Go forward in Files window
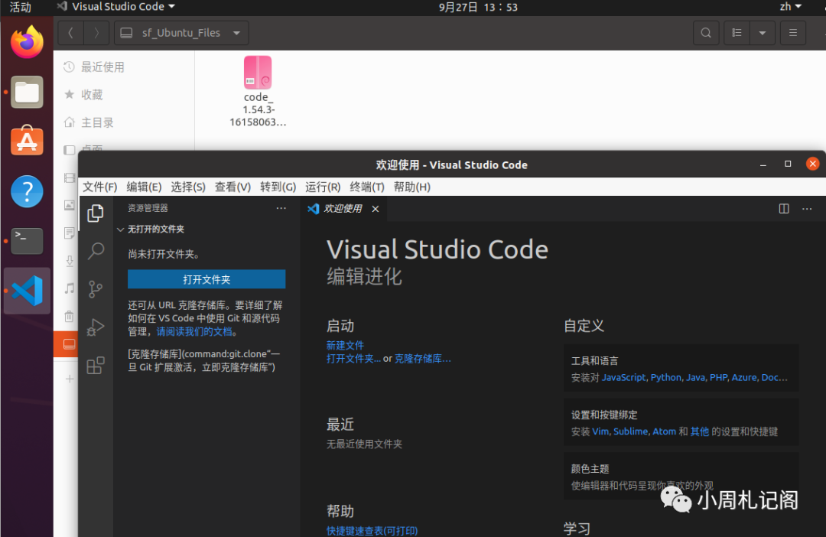 click(96, 33)
